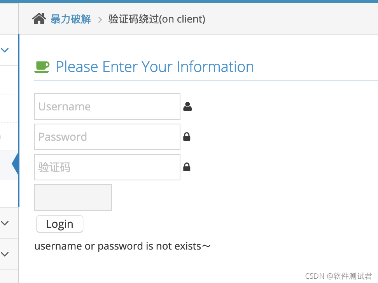Click the lock icon beside the Password field
The image size is (378, 283).
click(187, 136)
